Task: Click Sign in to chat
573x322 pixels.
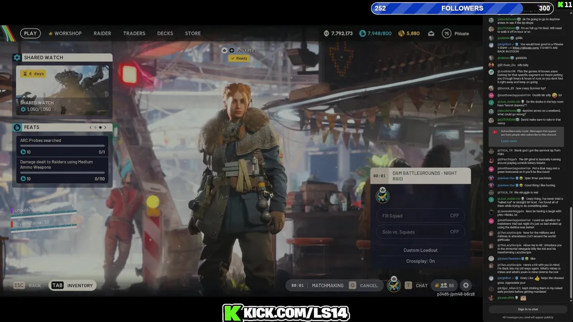Action: [x=528, y=309]
